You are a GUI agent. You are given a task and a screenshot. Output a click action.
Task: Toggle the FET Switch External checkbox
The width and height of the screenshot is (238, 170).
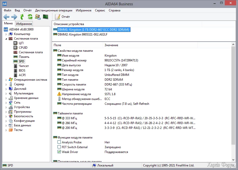(x=59, y=147)
